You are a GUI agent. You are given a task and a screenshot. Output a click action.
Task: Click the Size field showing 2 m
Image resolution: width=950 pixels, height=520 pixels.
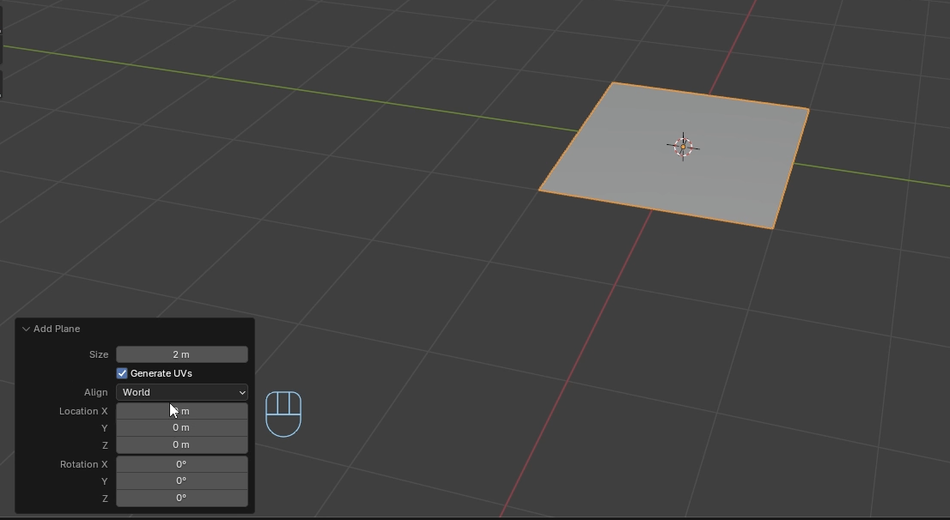click(182, 354)
